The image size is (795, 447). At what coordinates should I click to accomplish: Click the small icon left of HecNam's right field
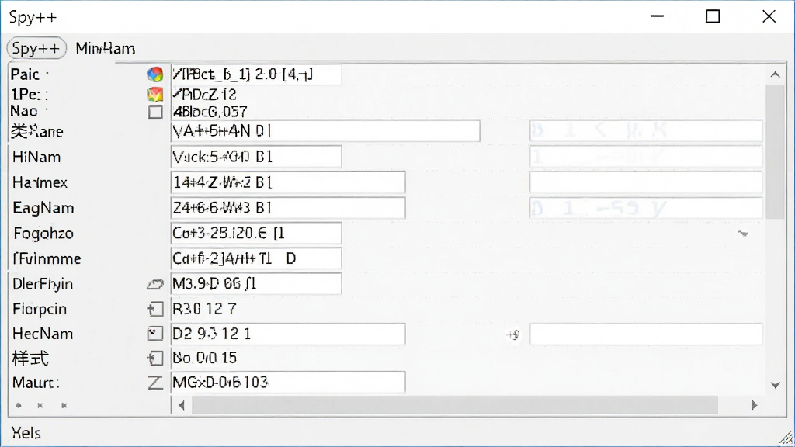(514, 334)
